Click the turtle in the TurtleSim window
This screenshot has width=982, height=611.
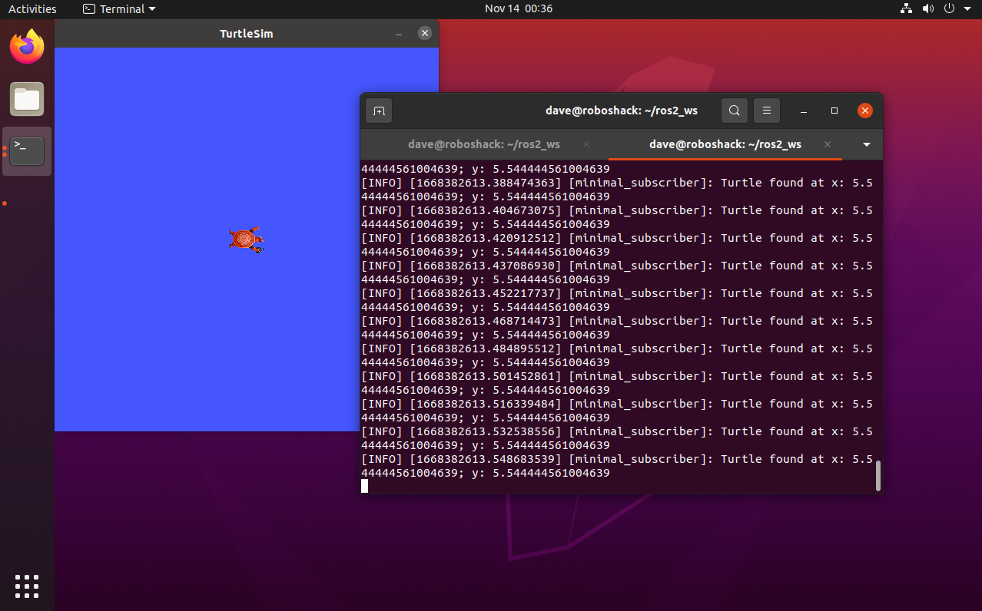(246, 239)
